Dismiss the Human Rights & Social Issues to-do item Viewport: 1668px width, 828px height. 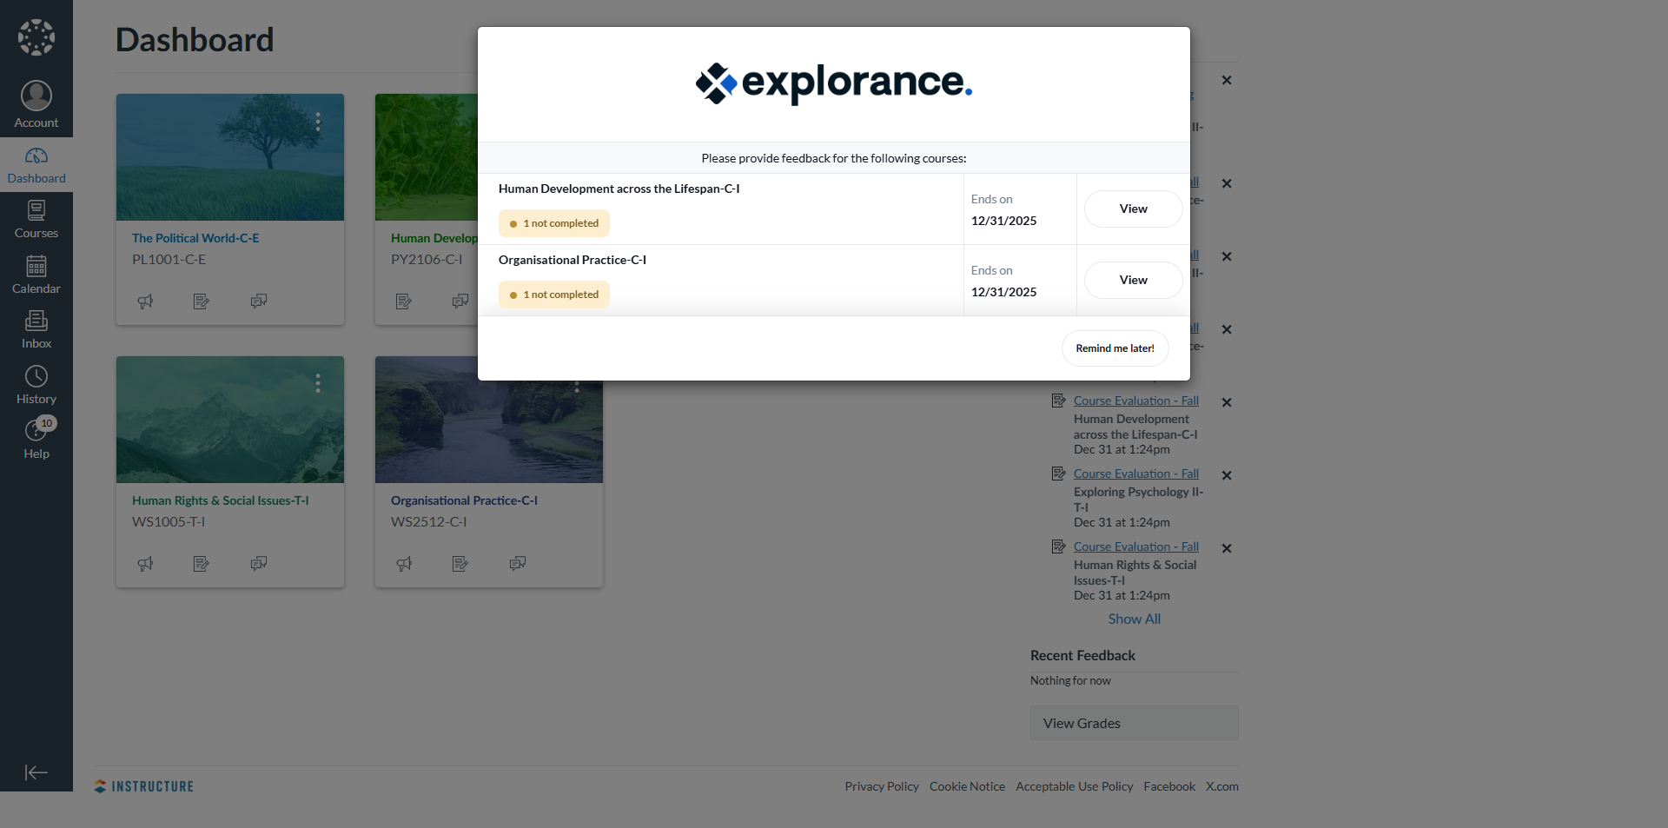coord(1227,548)
